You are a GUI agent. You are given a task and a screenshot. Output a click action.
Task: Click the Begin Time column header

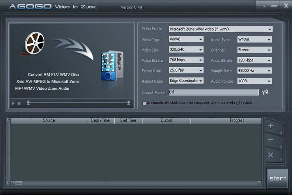pos(101,120)
